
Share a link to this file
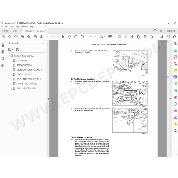coord(162,37)
